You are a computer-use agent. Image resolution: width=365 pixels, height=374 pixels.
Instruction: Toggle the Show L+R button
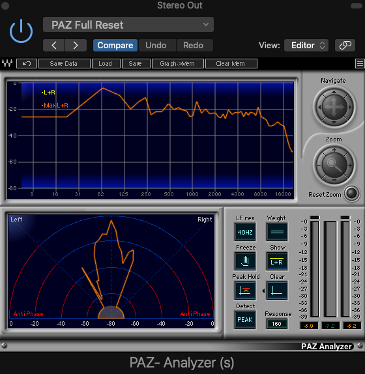pos(277,261)
